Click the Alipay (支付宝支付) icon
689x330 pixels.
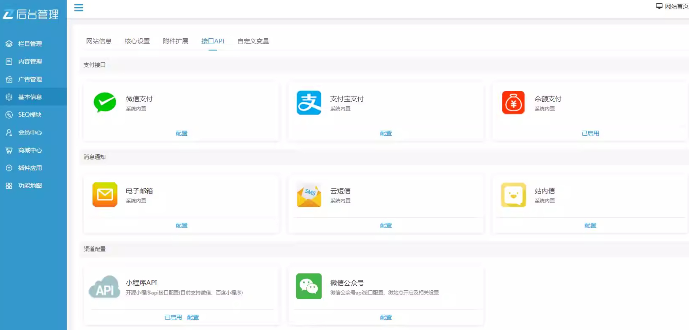pos(309,103)
